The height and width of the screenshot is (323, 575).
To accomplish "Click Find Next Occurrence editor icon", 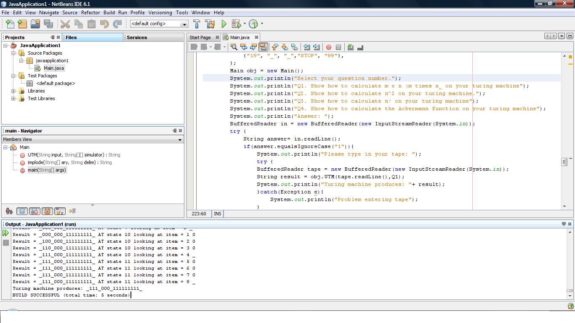I will coord(253,47).
